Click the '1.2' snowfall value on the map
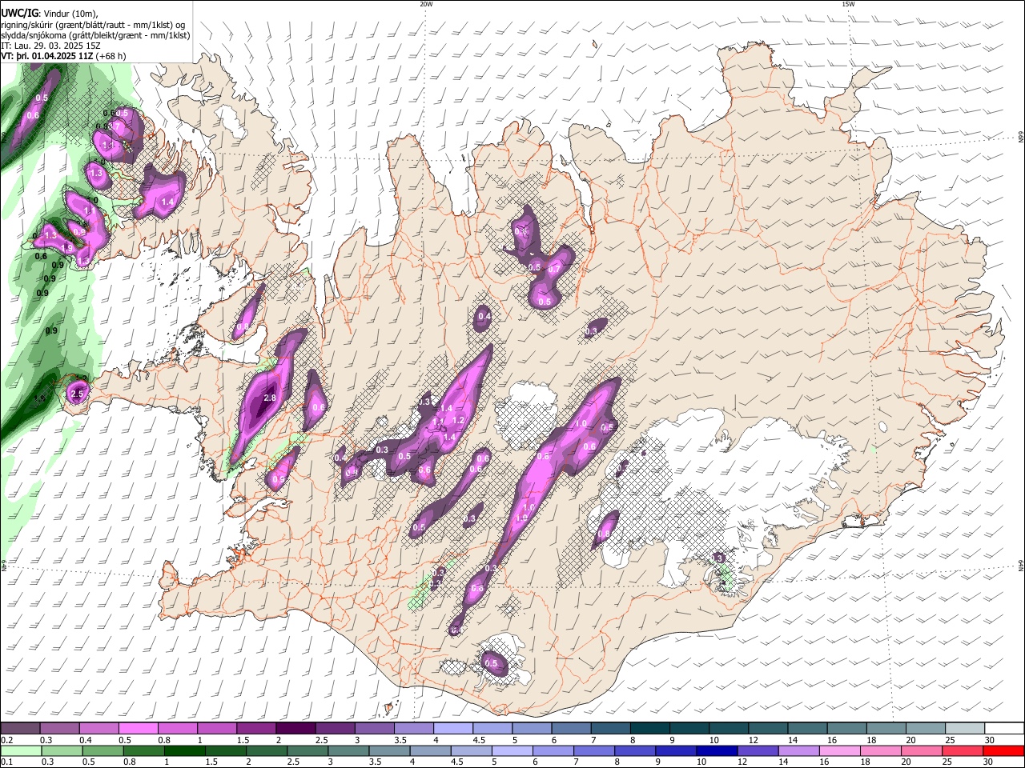Screen dimensions: 1025x768 point(459,420)
